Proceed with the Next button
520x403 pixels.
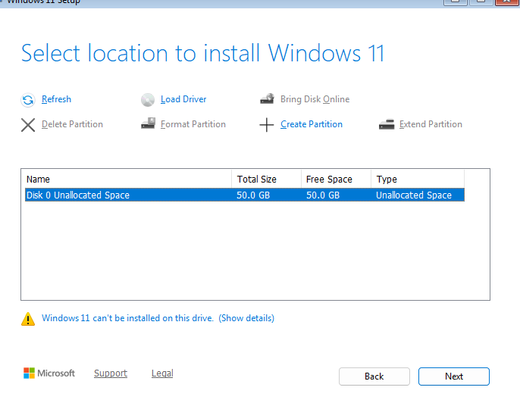coord(454,376)
